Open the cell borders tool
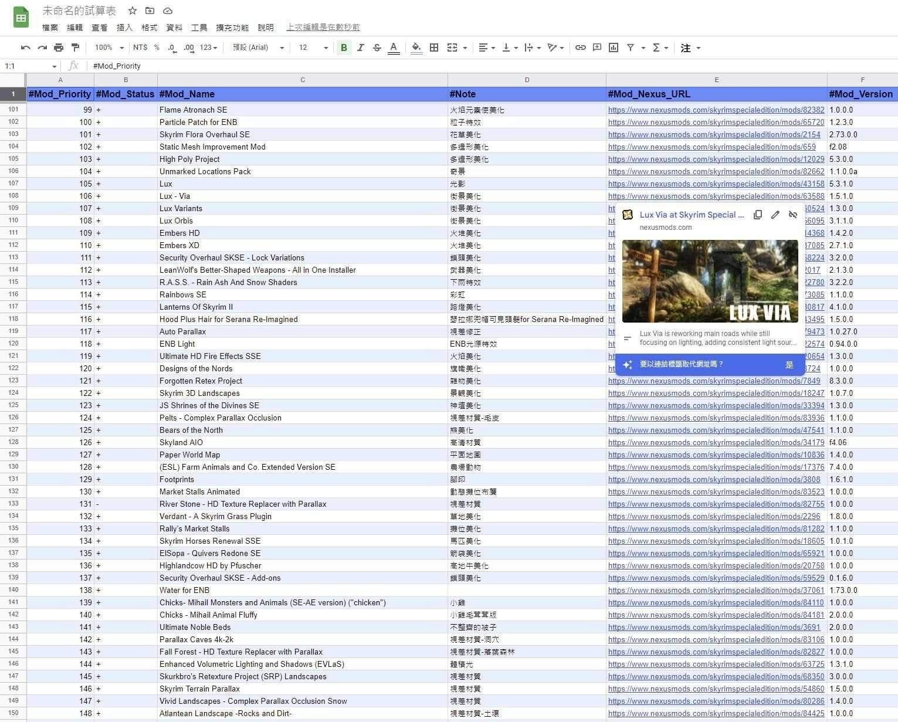Image resolution: width=898 pixels, height=722 pixels. [x=434, y=48]
